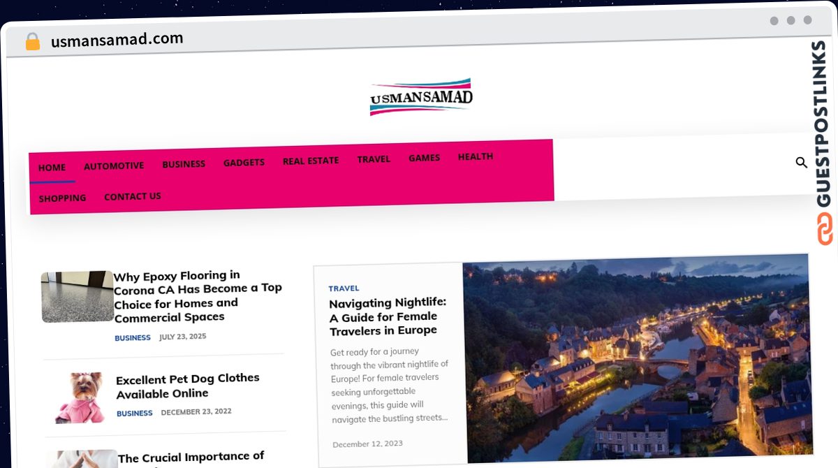Click the featured post excerpt text
Image resolution: width=838 pixels, height=468 pixels.
tap(390, 386)
